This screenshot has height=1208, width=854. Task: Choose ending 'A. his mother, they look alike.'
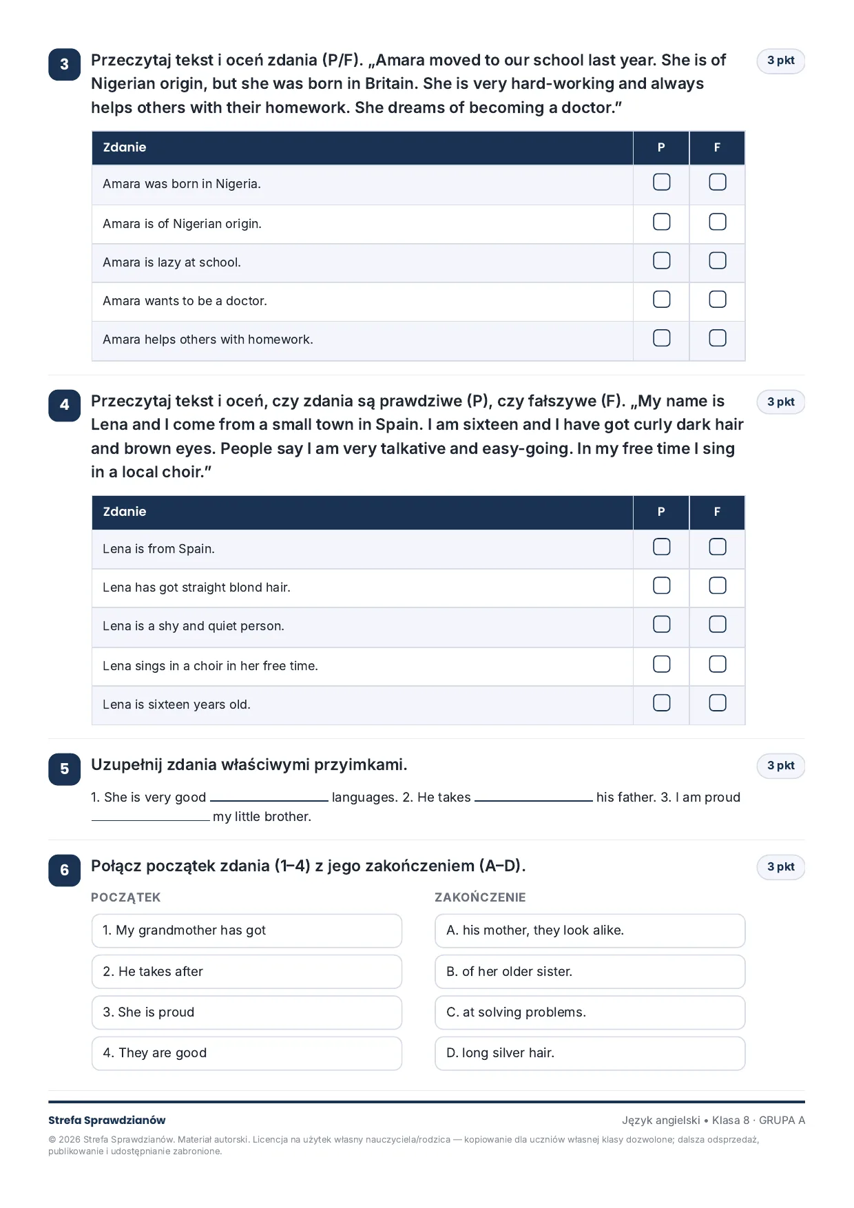pos(590,930)
